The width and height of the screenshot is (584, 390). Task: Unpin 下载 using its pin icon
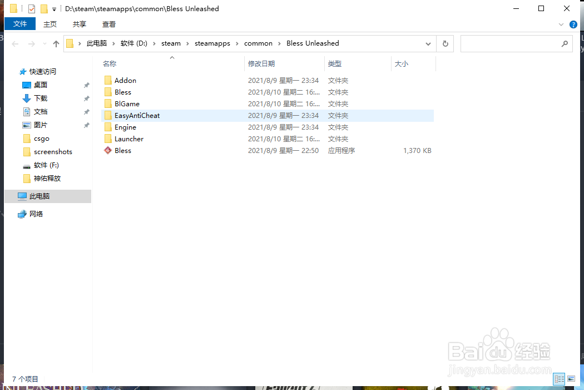[x=86, y=98]
